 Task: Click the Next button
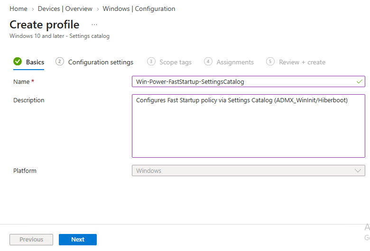pos(78,240)
